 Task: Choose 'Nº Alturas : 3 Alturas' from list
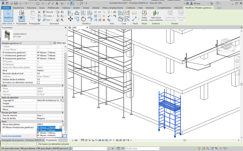[46, 133]
